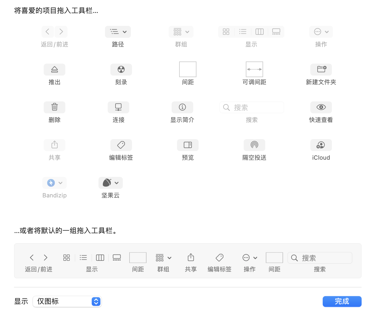Select the 间距 space box in the palette
Image resolution: width=374 pixels, height=315 pixels.
188,69
